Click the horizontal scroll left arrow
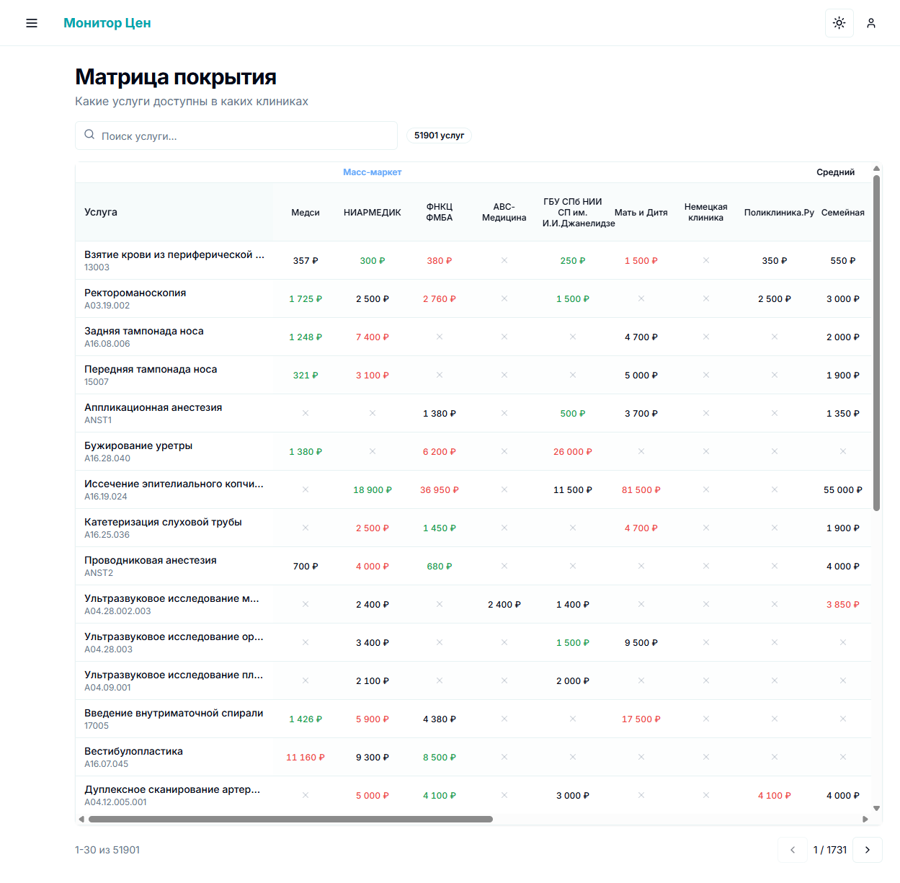900x883 pixels. (81, 819)
